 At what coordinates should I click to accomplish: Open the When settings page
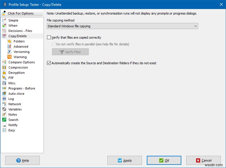point(13,26)
